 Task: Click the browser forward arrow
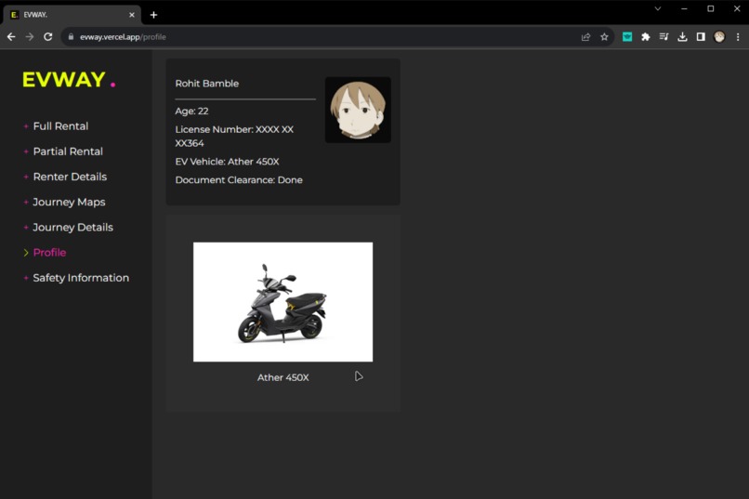30,37
